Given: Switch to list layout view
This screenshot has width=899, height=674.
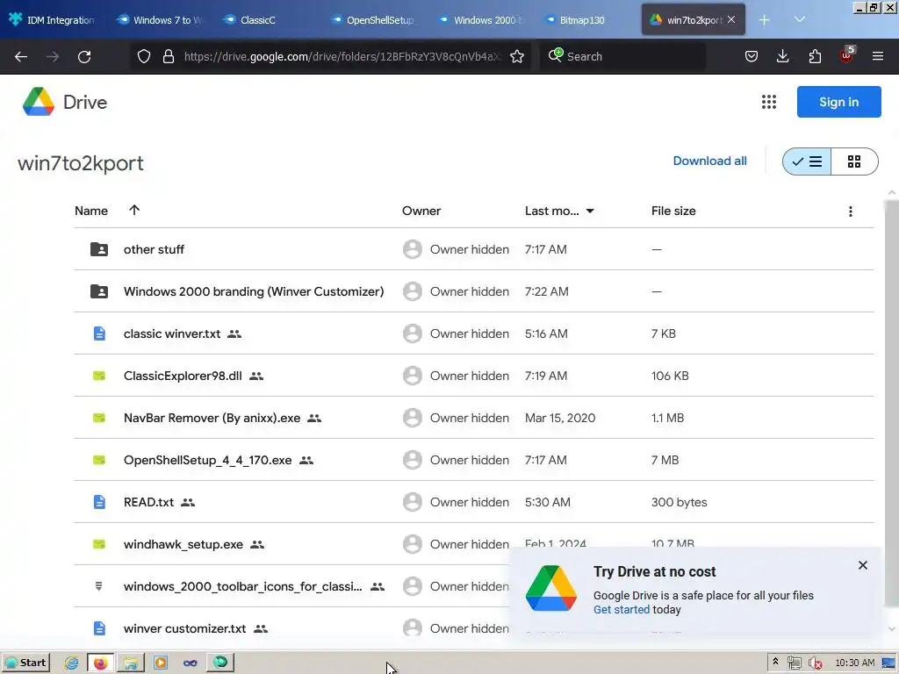Looking at the screenshot, I should pos(807,161).
